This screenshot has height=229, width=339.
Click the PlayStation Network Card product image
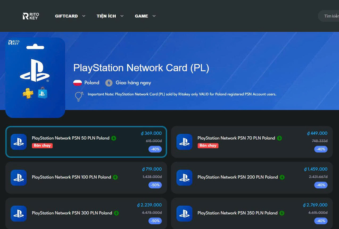[35, 77]
